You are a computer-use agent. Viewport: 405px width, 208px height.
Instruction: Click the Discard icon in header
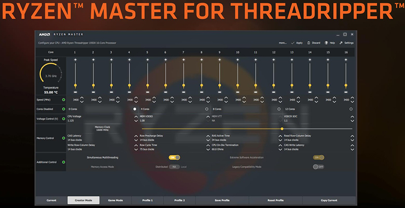point(308,43)
